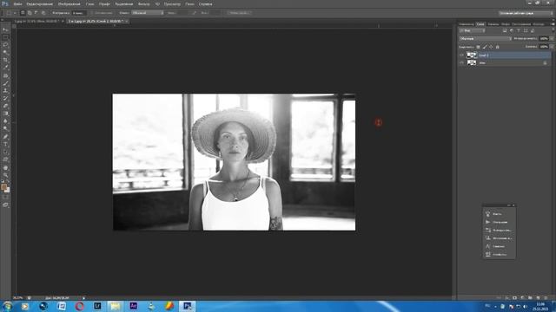Open the layer filter Вид (Kind) dropdown
The image size is (556, 312).
(x=472, y=31)
